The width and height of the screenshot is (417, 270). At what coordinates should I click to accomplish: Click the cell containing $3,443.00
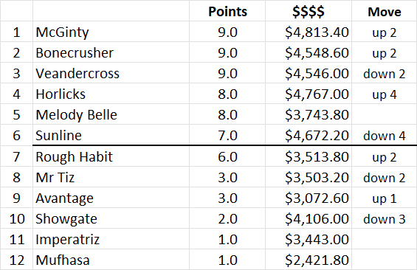tap(309, 239)
